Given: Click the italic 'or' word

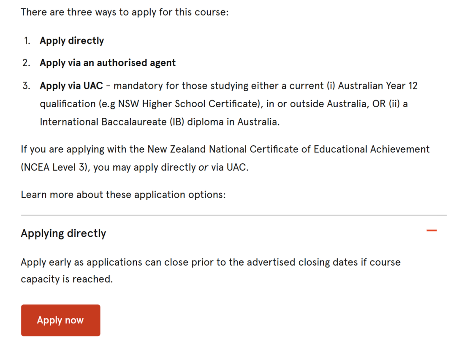Looking at the screenshot, I should (203, 168).
